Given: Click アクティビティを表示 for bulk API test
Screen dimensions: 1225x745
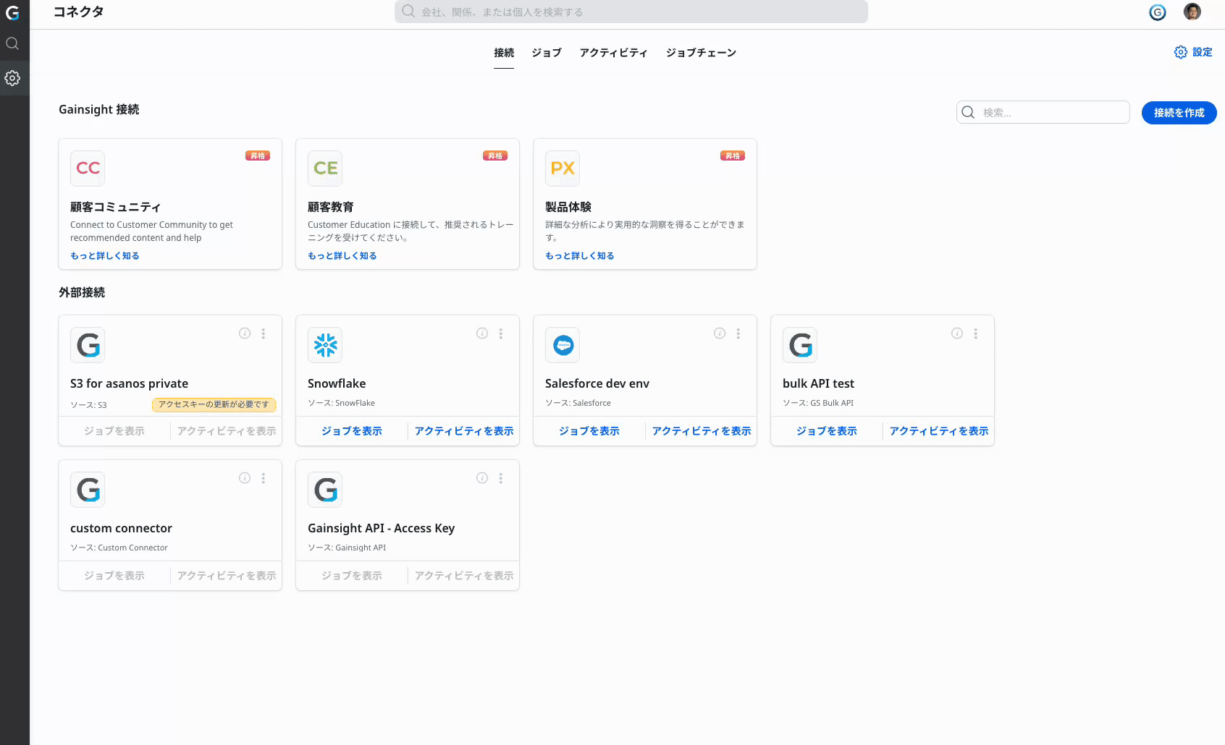Looking at the screenshot, I should tap(939, 431).
